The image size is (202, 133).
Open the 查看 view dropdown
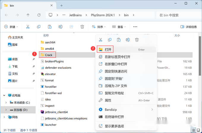coord(119,27)
